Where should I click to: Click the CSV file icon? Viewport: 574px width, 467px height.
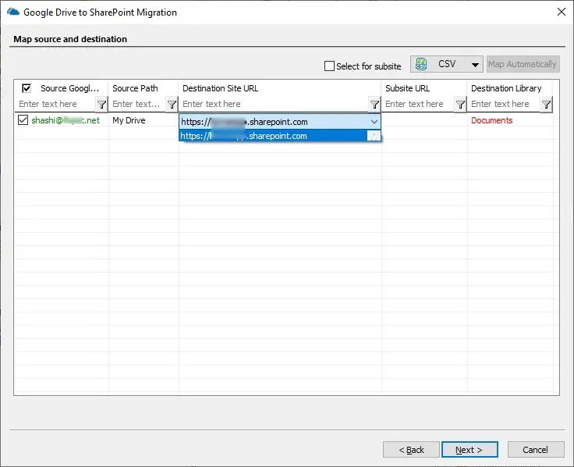421,64
